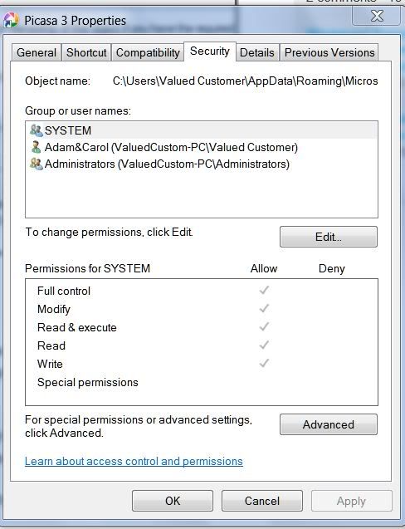The width and height of the screenshot is (405, 529).
Task: Confirm with the OK button
Action: click(x=173, y=501)
